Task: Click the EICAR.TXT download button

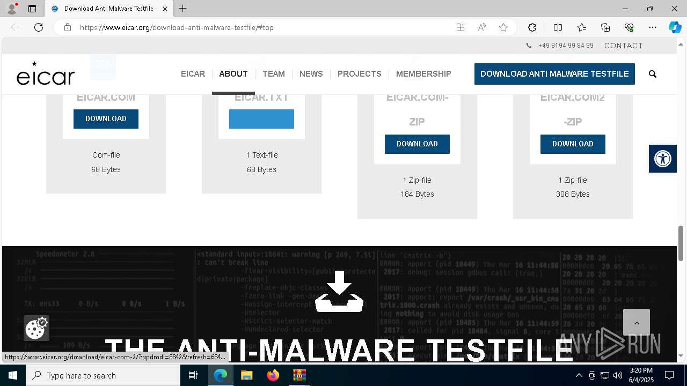Action: (x=261, y=119)
